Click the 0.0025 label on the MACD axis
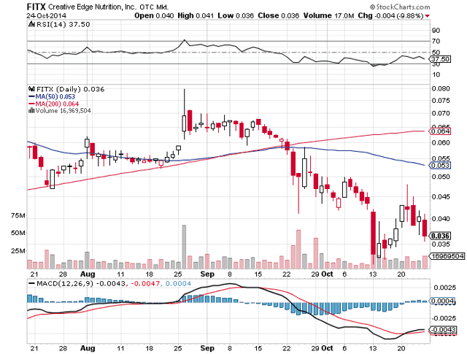 444,288
